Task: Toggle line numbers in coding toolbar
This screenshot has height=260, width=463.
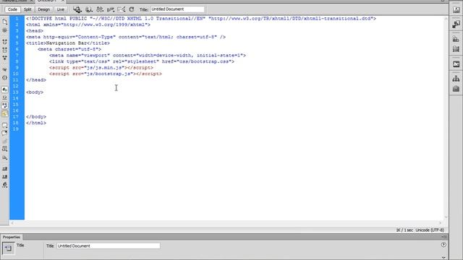Action: point(5,90)
